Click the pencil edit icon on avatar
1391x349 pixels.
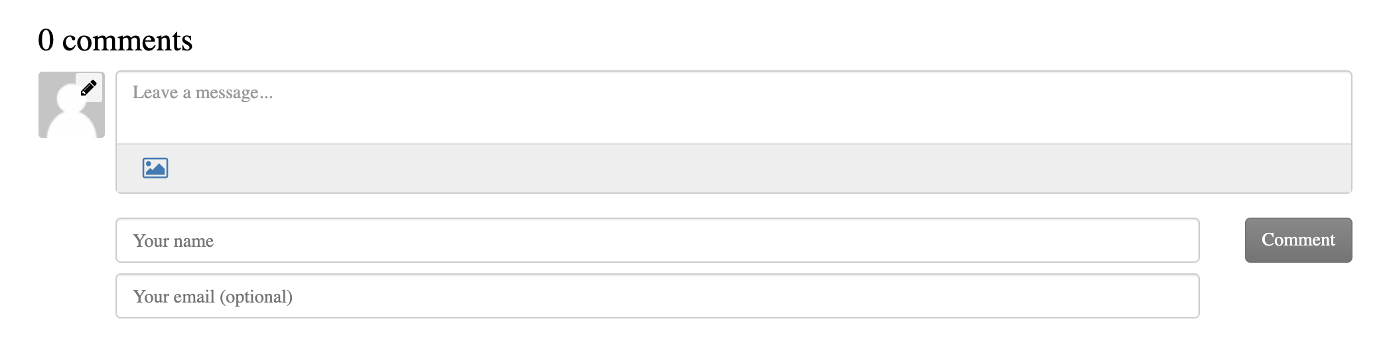tap(89, 88)
